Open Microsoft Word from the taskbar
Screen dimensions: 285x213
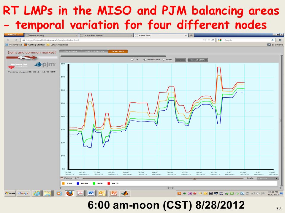click(x=91, y=193)
